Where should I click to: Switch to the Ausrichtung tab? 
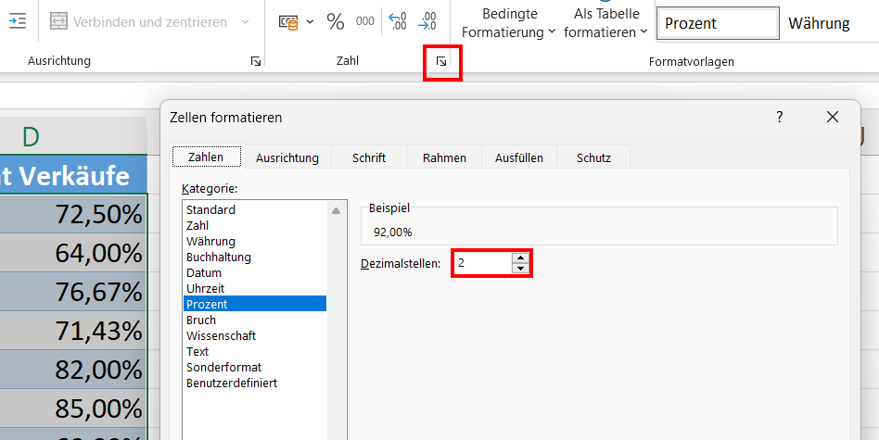point(287,157)
